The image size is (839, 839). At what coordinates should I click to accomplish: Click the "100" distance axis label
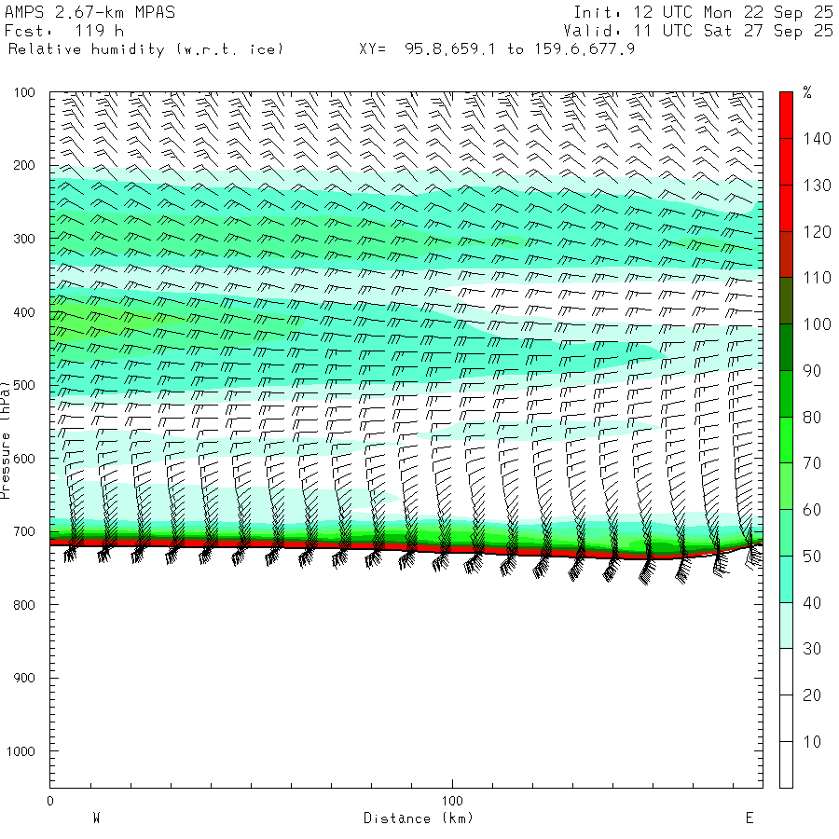coord(452,801)
